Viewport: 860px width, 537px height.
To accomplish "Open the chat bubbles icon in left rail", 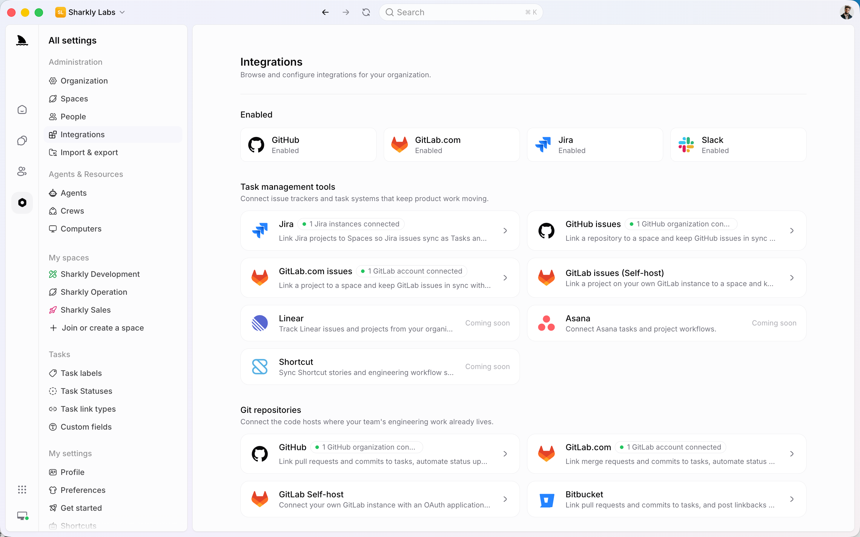I will (22, 141).
